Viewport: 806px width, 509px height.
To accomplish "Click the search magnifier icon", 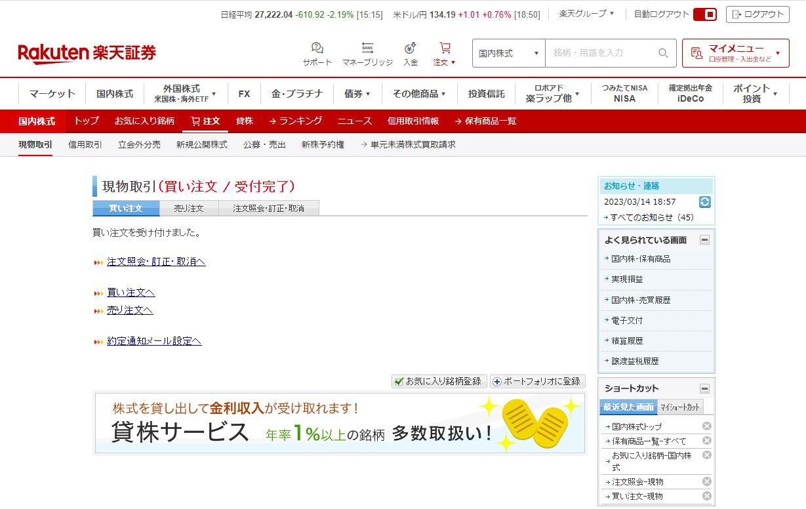I will [x=663, y=53].
